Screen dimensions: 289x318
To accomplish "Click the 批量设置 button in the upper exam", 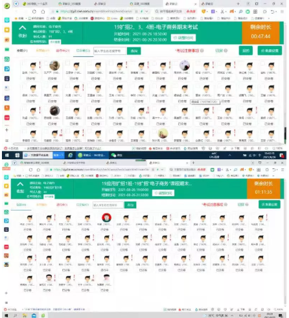I will 270,51.
